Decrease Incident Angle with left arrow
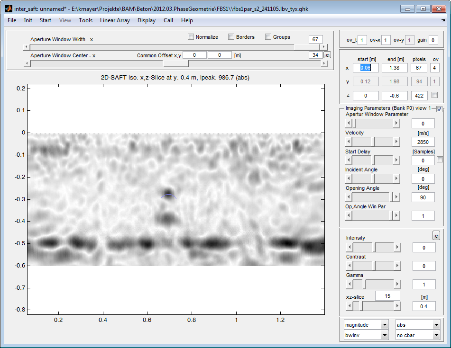 [x=348, y=178]
